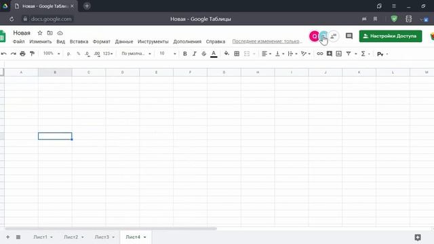The image size is (434, 244).
Task: Increase decimal places
Action: 97,54
